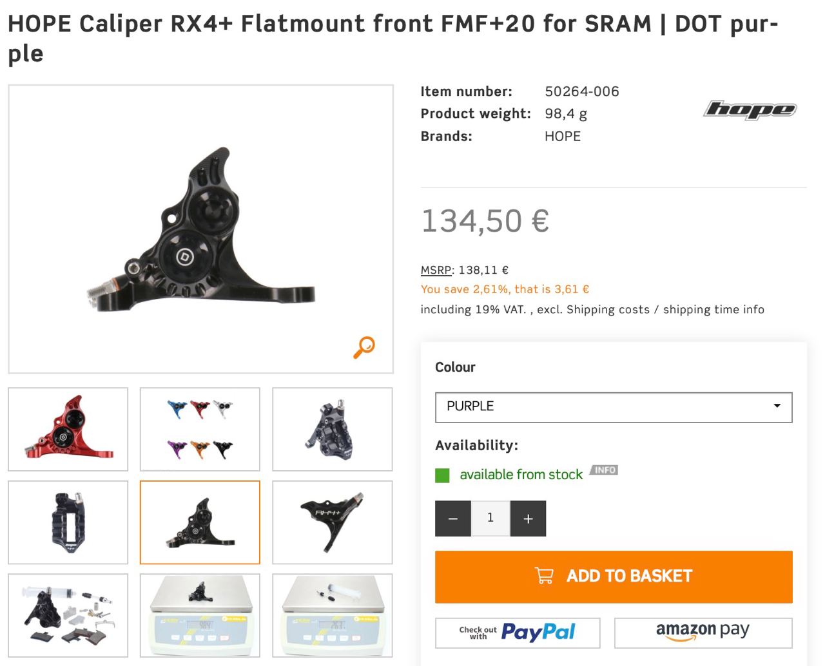The height and width of the screenshot is (666, 825).
Task: Open the shipping time info link
Action: coord(713,310)
